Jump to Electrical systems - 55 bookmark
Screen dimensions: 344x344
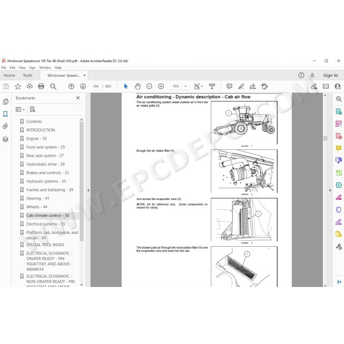46,224
